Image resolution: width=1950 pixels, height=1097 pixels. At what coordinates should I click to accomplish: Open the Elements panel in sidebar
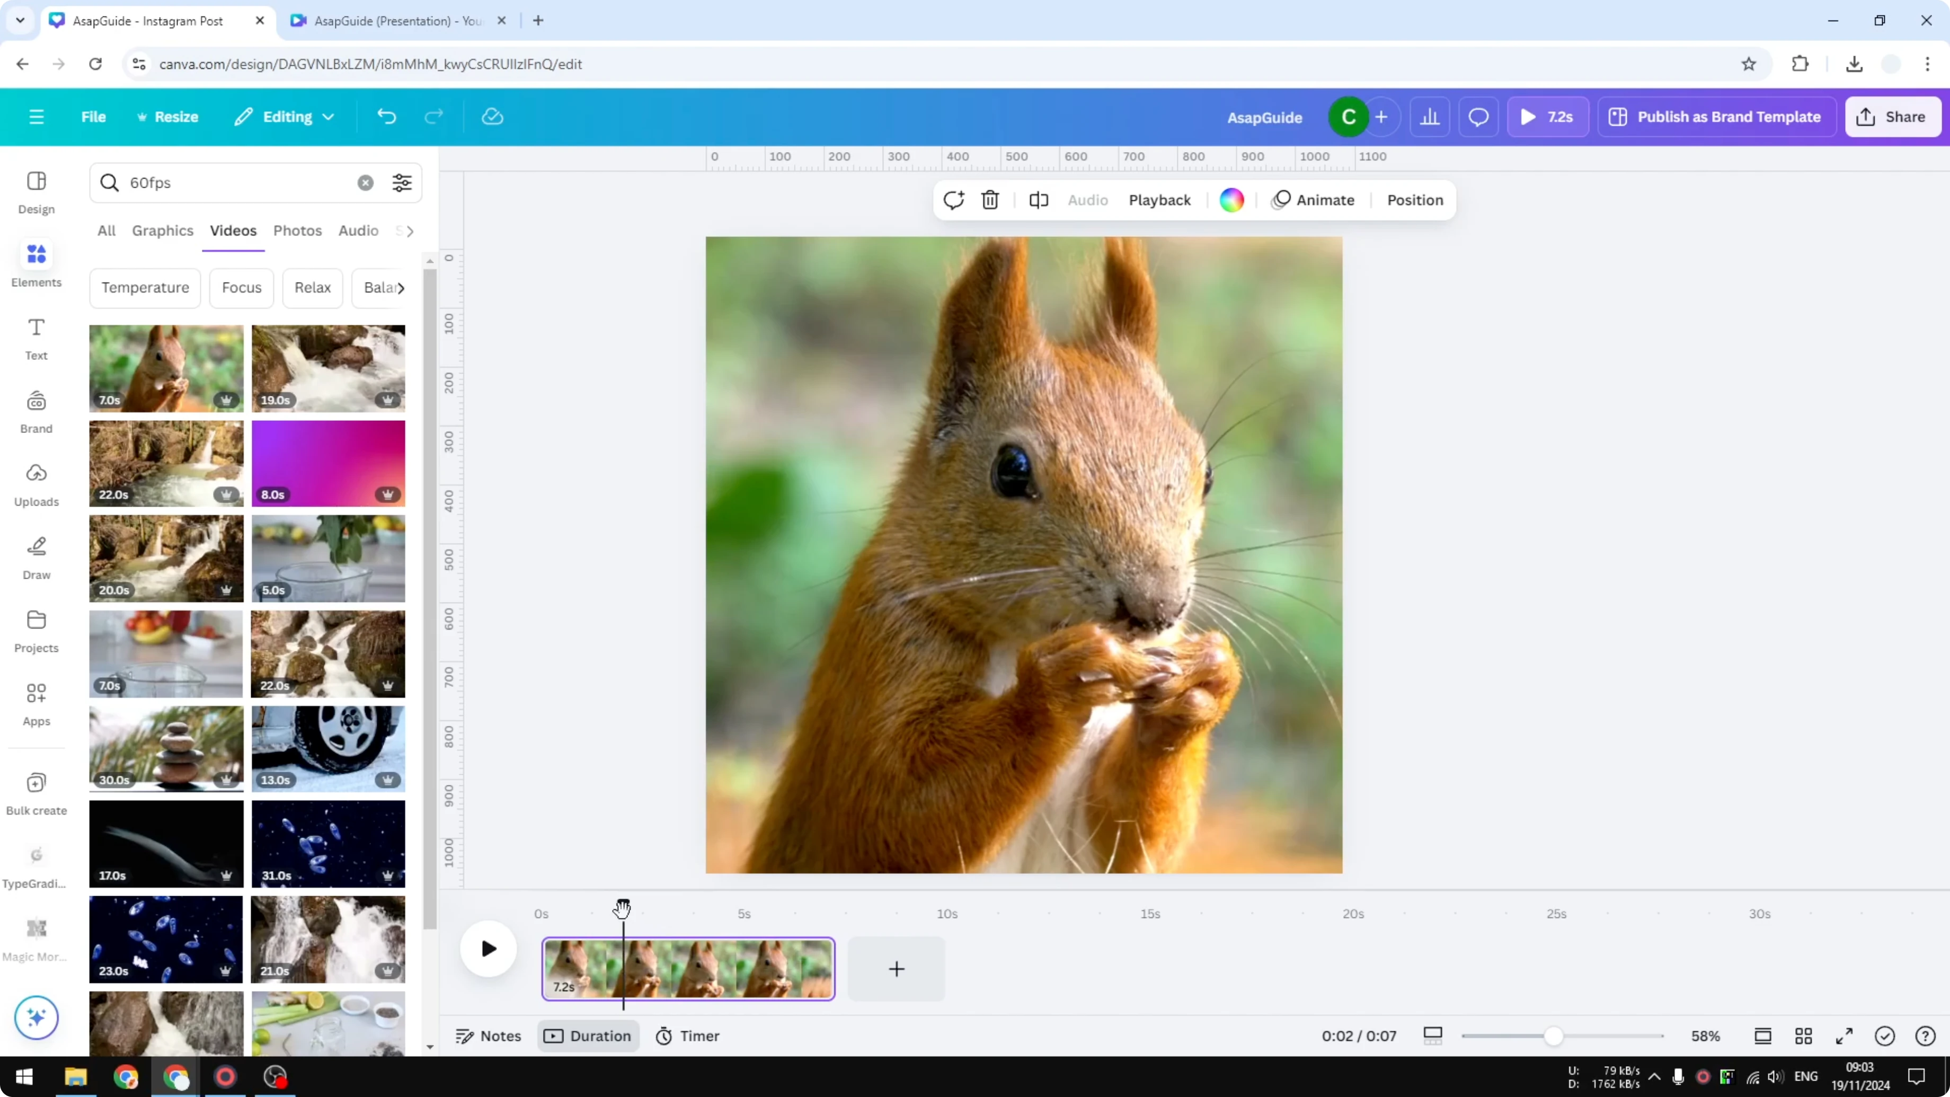[36, 263]
